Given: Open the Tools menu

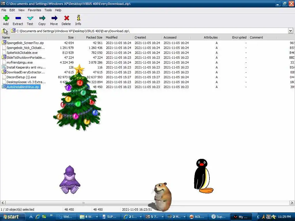Looking at the screenshot, I should coord(48,10).
